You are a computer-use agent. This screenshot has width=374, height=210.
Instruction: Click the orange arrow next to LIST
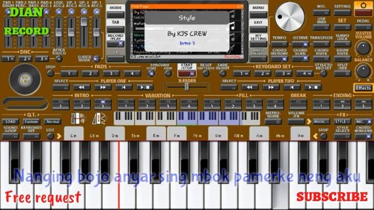click(59, 136)
